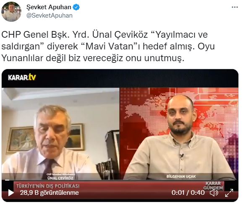Click the 0:01 / 0:40 time display
The height and width of the screenshot is (204, 243).
[x=188, y=193]
